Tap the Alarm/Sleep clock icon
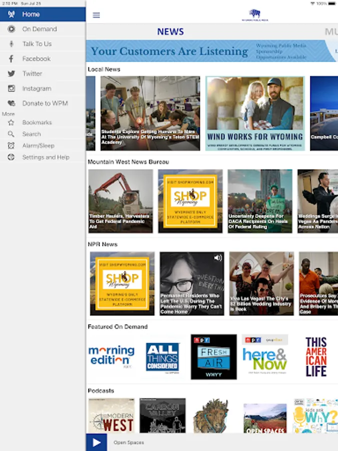Screen dimensions: 338x451 [x=11, y=145]
